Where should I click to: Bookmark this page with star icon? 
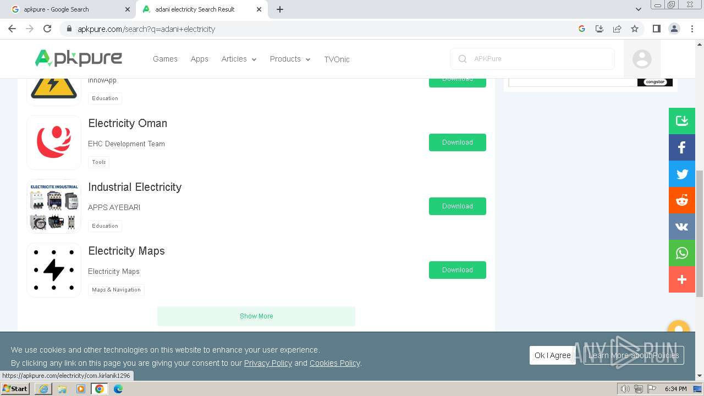click(635, 29)
